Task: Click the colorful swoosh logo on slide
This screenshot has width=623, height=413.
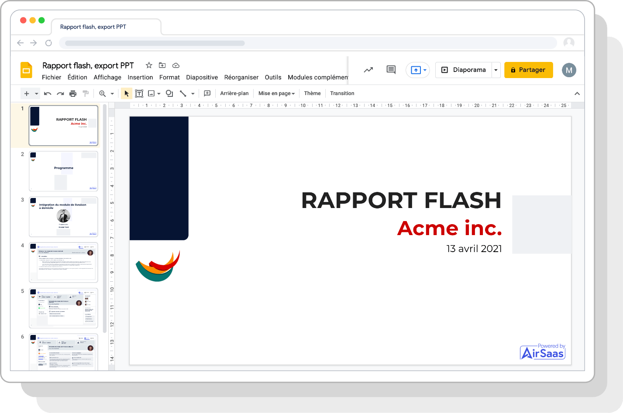Action: (158, 266)
